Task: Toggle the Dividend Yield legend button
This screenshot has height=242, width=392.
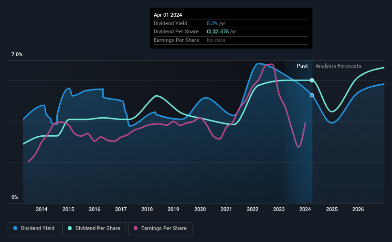Action: [x=34, y=229]
